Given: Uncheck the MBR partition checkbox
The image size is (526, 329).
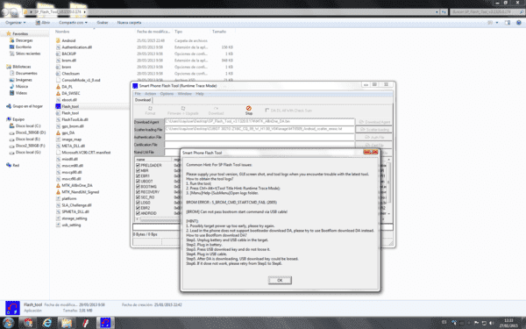Looking at the screenshot, I should [138, 170].
